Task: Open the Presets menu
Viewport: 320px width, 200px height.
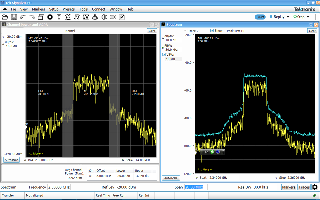Action: pyautogui.click(x=68, y=9)
